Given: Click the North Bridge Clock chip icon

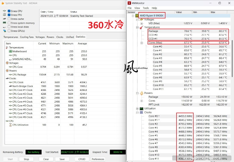Looking at the screenshot, I should [10, 86].
